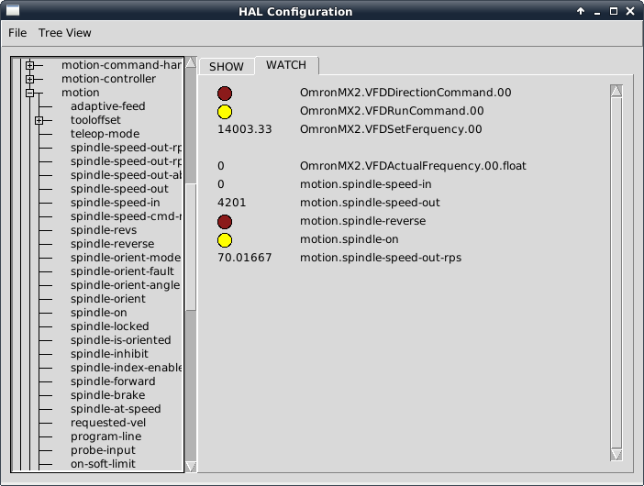Select probe-input in the tree
This screenshot has width=644, height=486.
coord(103,450)
